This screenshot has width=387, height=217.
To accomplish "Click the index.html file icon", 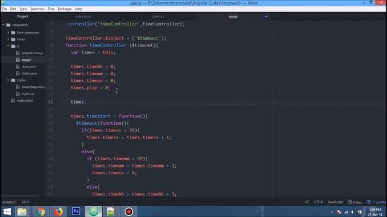I will tap(13, 101).
